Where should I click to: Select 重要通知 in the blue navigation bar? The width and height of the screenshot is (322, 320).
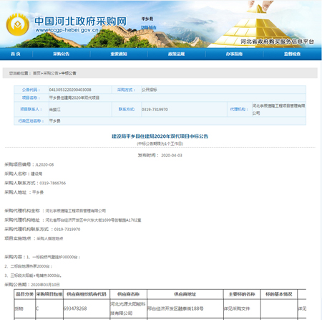point(119,54)
